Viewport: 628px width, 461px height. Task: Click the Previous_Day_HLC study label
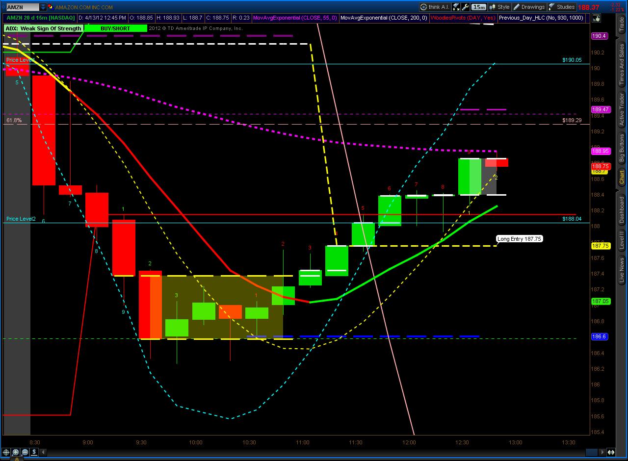(x=541, y=18)
